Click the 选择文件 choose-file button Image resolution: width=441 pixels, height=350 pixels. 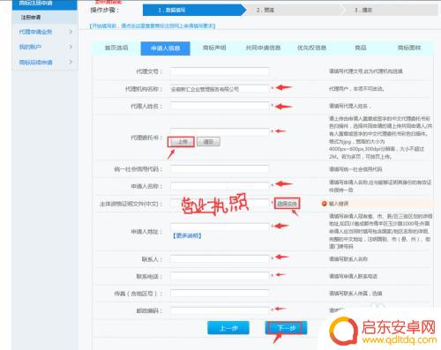coord(288,204)
